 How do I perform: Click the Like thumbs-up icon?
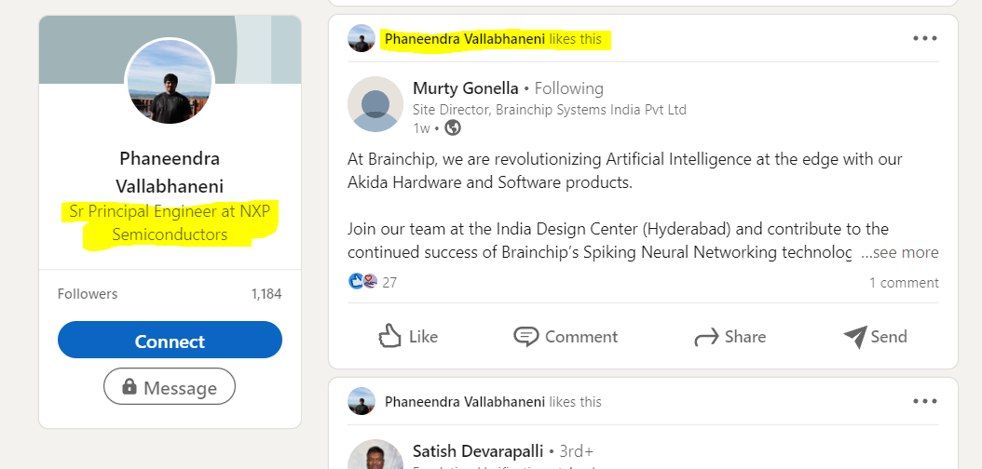pos(390,336)
